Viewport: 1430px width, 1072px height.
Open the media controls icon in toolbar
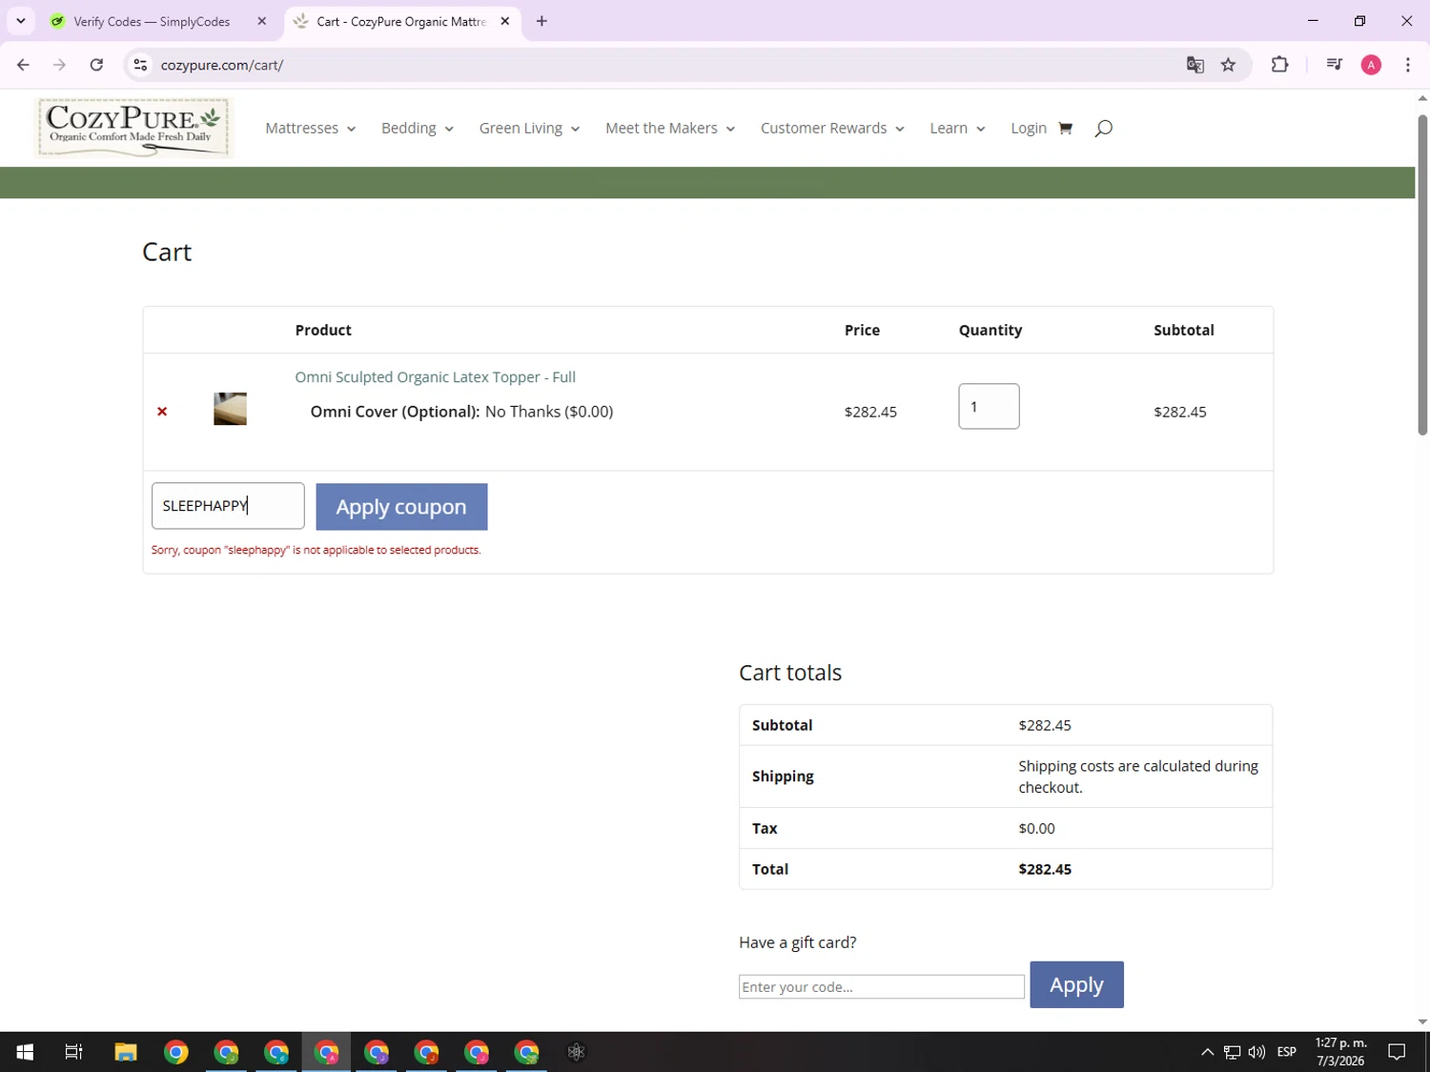(1334, 65)
